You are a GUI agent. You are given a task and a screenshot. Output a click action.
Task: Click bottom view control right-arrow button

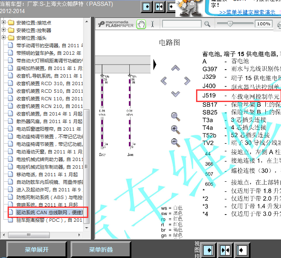coord(208,250)
